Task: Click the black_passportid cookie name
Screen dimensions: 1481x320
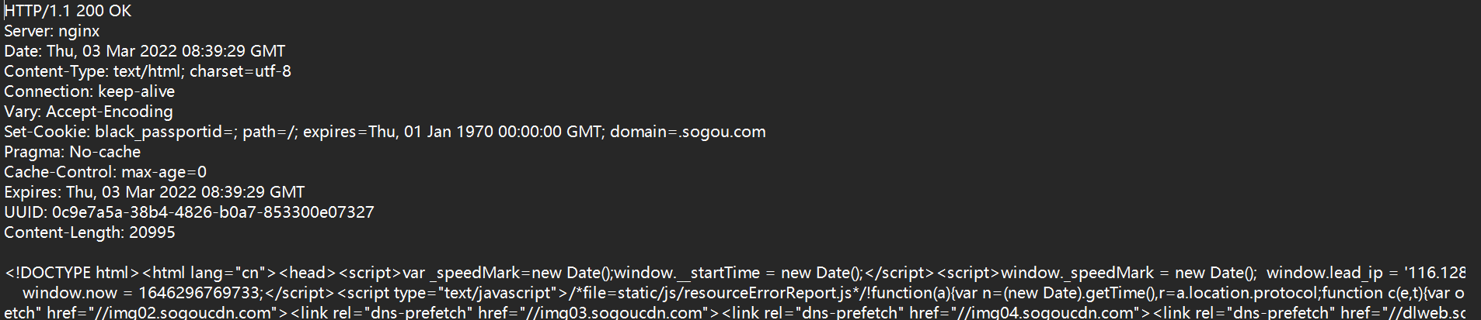Action: tap(159, 132)
